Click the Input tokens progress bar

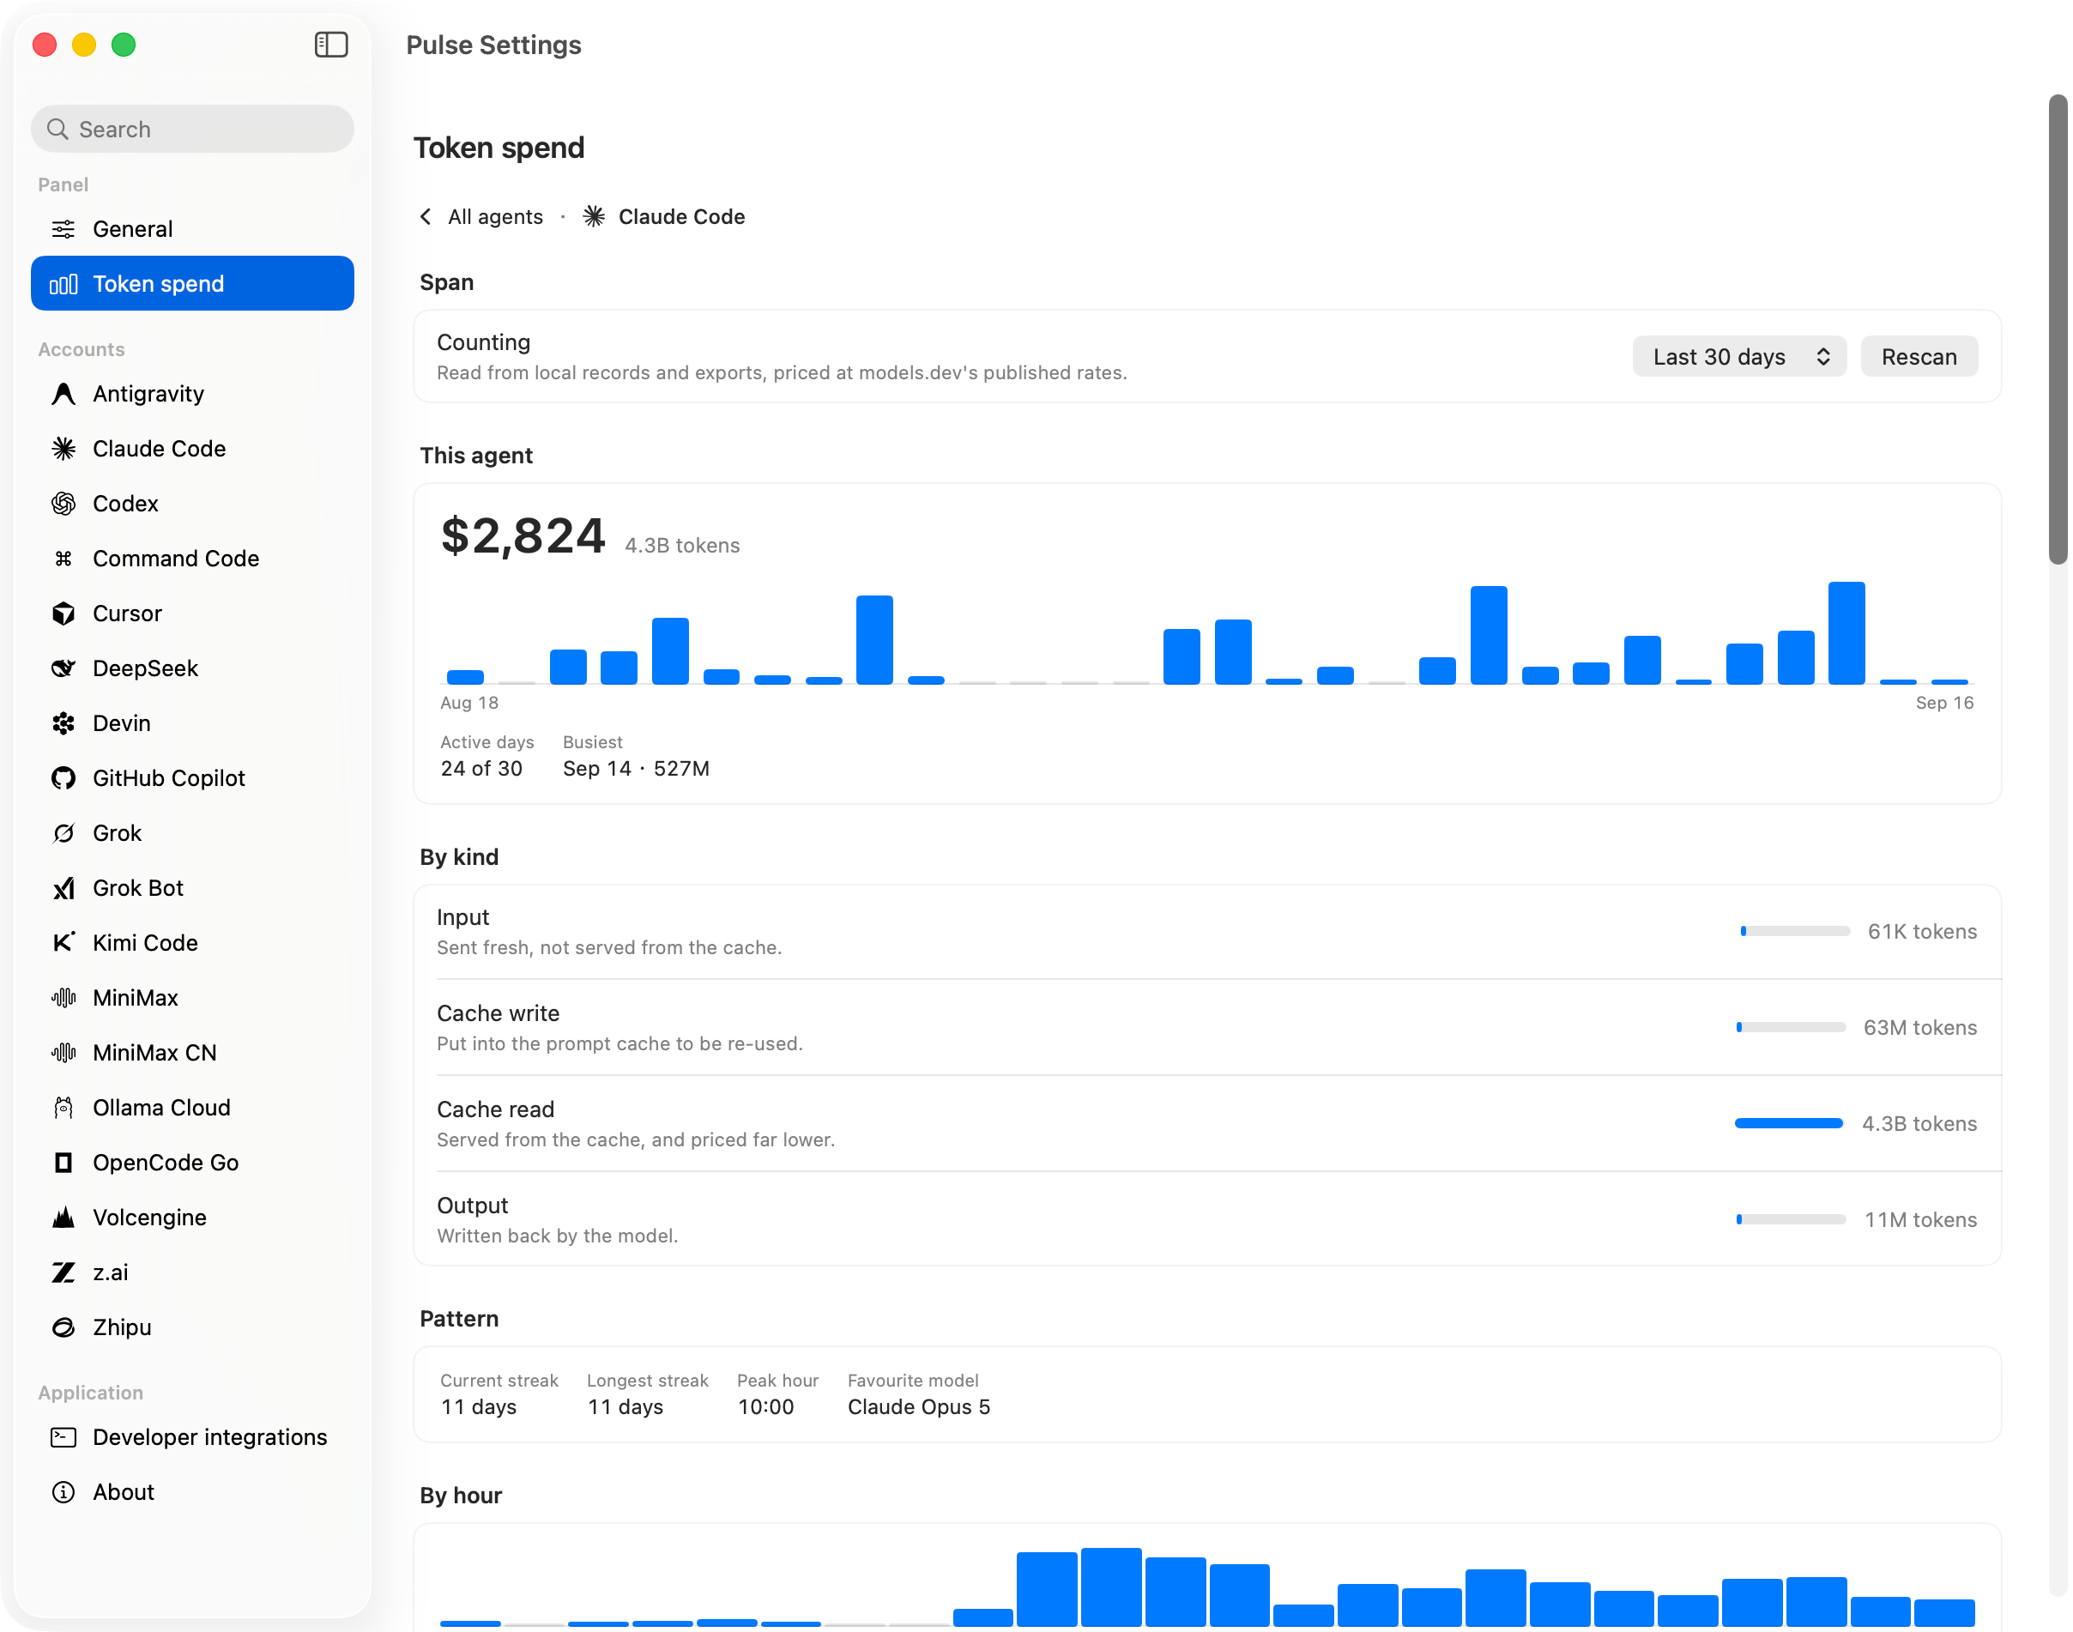click(x=1794, y=931)
